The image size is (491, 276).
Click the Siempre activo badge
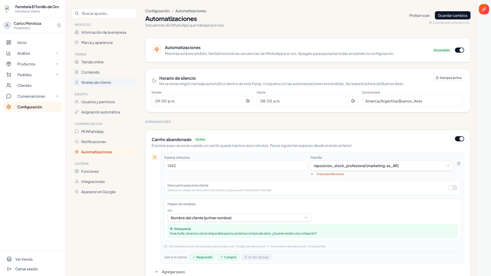point(449,78)
